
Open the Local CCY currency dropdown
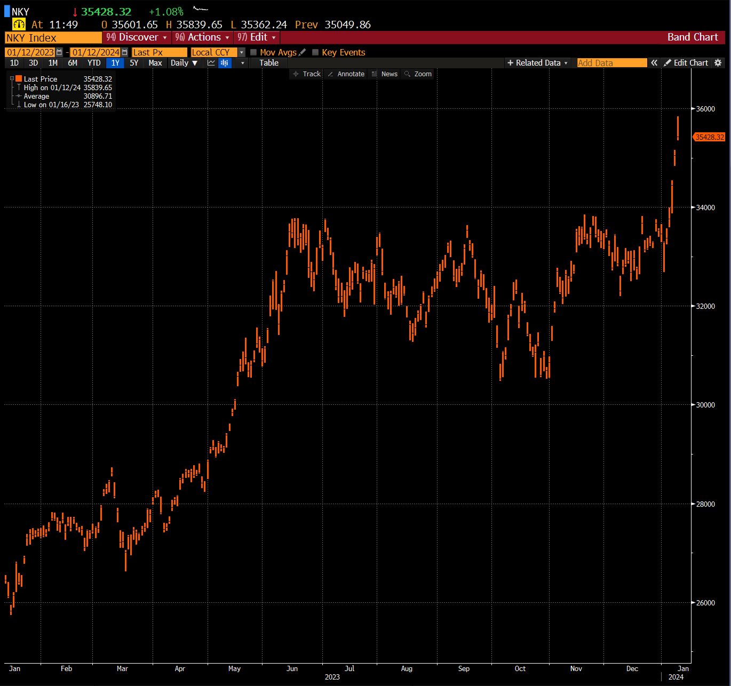pyautogui.click(x=241, y=52)
